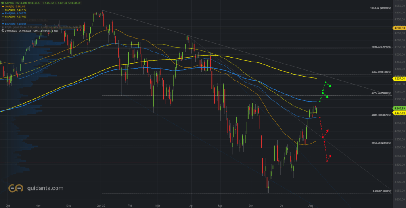Screen dimensions: 406x208
Task: Click the blue EMA(200) legend dash
Action: click(x=3, y=23)
